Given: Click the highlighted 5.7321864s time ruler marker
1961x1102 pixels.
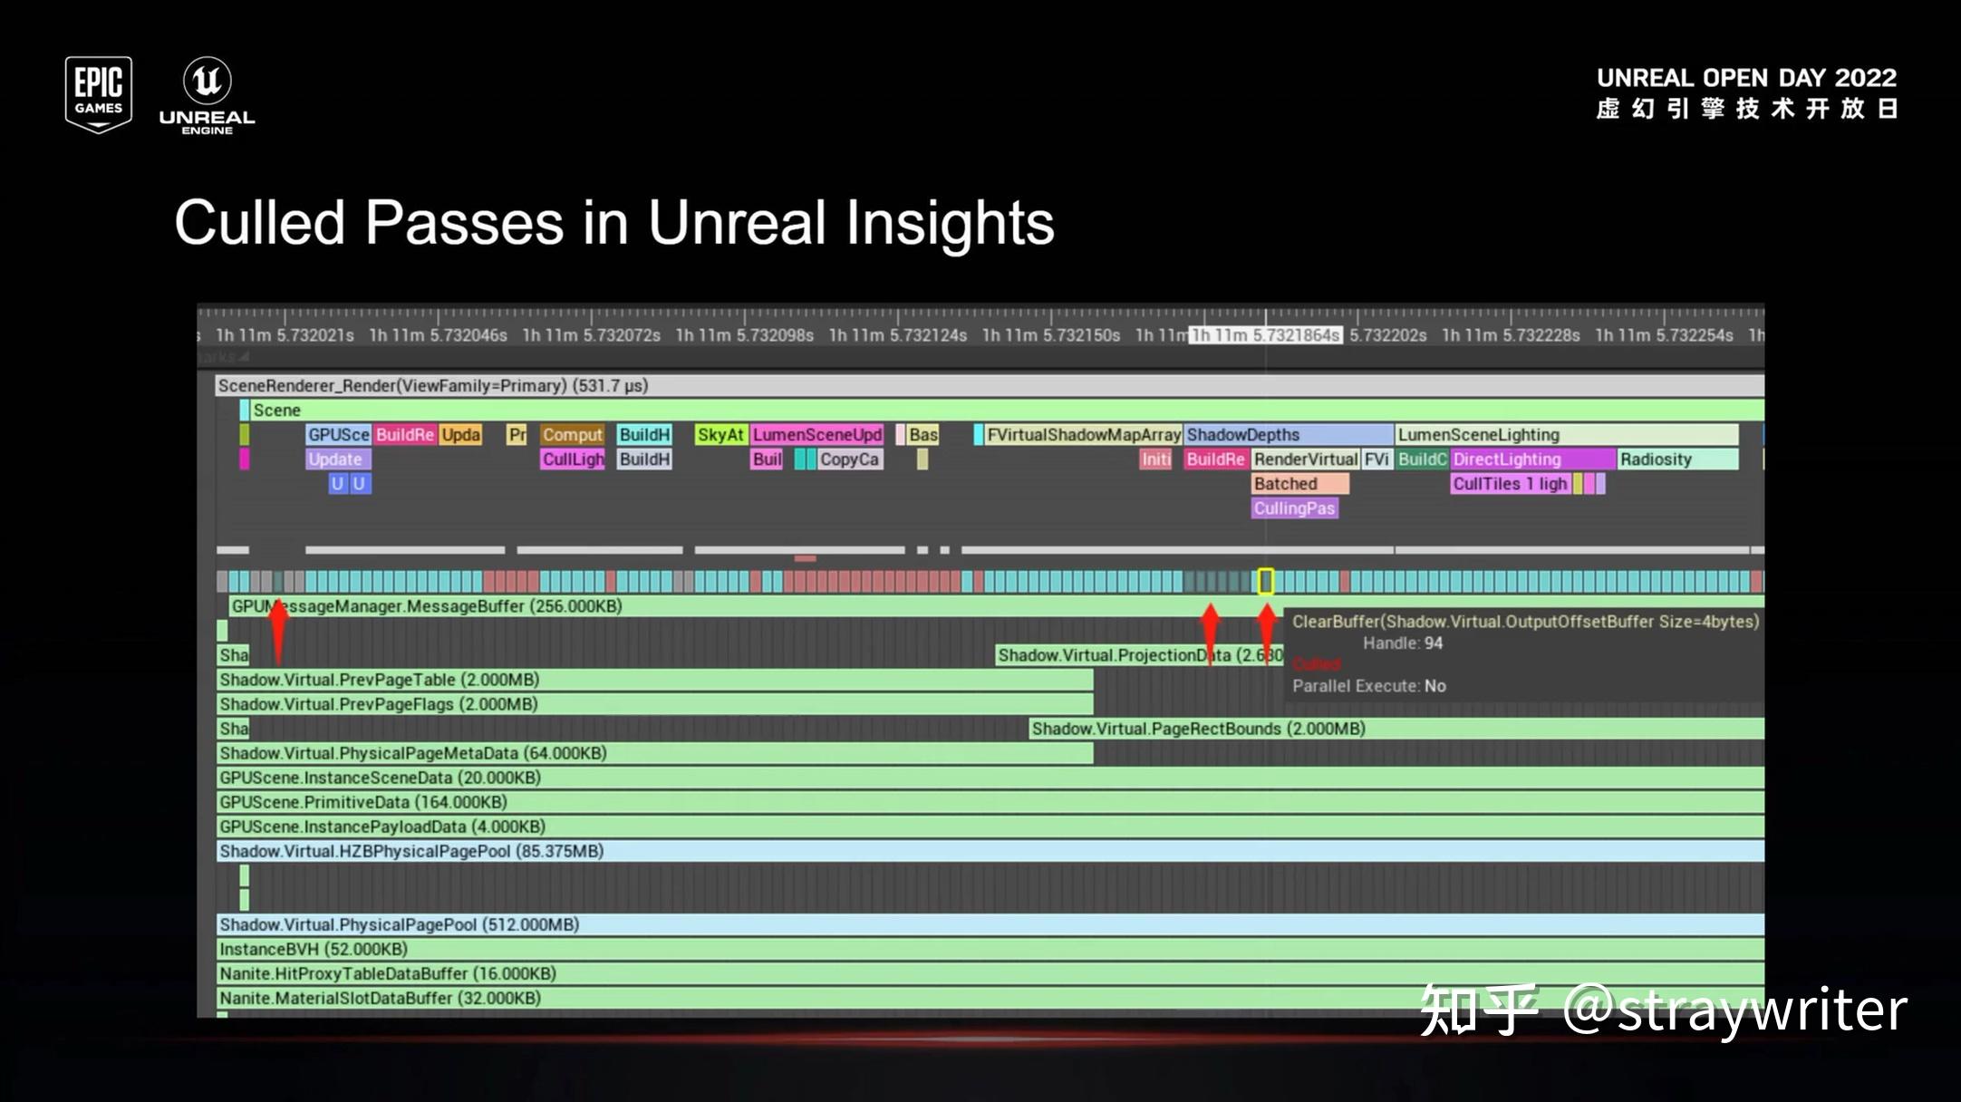Looking at the screenshot, I should pyautogui.click(x=1265, y=335).
